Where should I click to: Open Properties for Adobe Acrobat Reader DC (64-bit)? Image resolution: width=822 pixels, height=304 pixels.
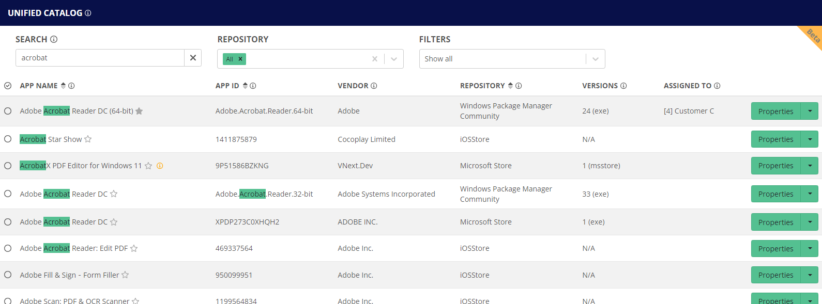point(775,111)
